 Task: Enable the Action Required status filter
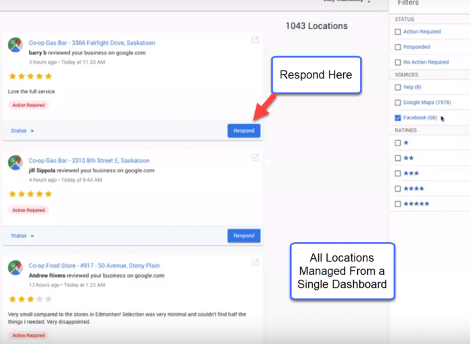tap(397, 32)
